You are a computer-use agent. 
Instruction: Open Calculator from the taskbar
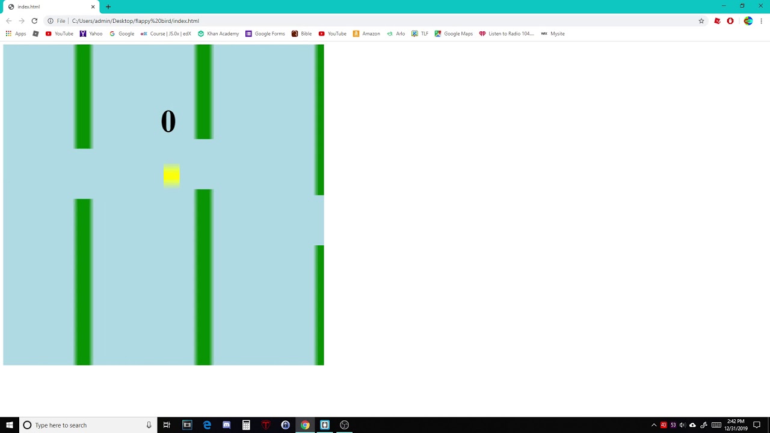pyautogui.click(x=246, y=425)
